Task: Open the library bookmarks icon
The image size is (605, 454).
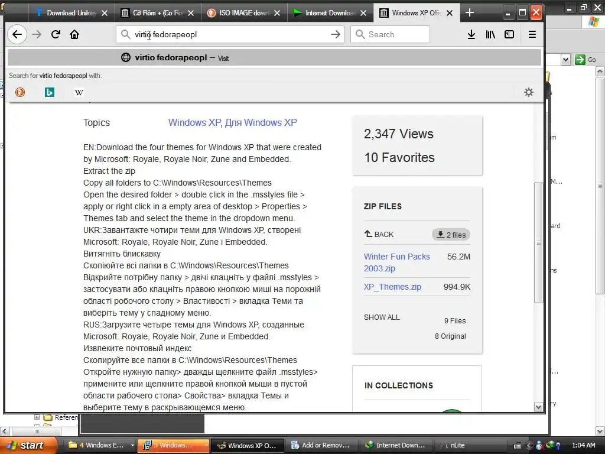Action: (490, 34)
